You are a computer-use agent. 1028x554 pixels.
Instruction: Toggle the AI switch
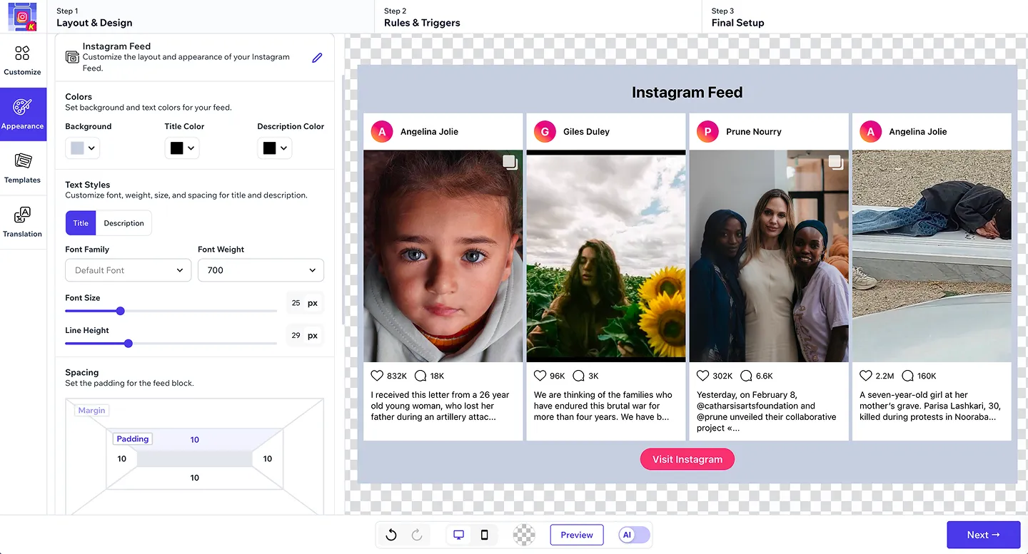[634, 535]
